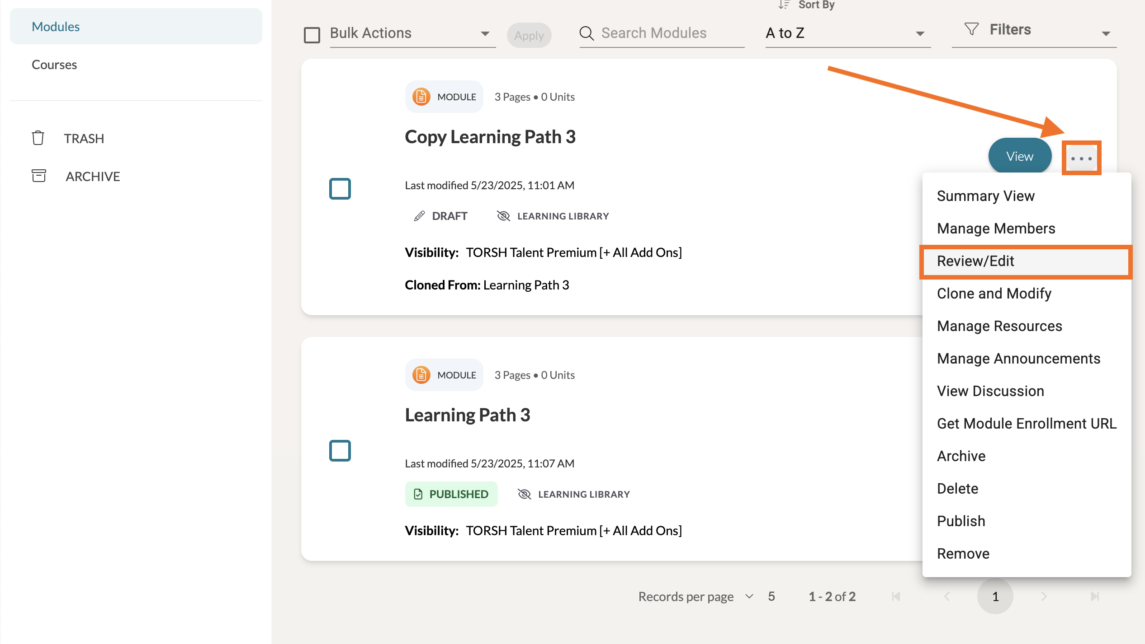Viewport: 1145px width, 644px height.
Task: Click the Draft pencil icon
Action: (x=419, y=216)
